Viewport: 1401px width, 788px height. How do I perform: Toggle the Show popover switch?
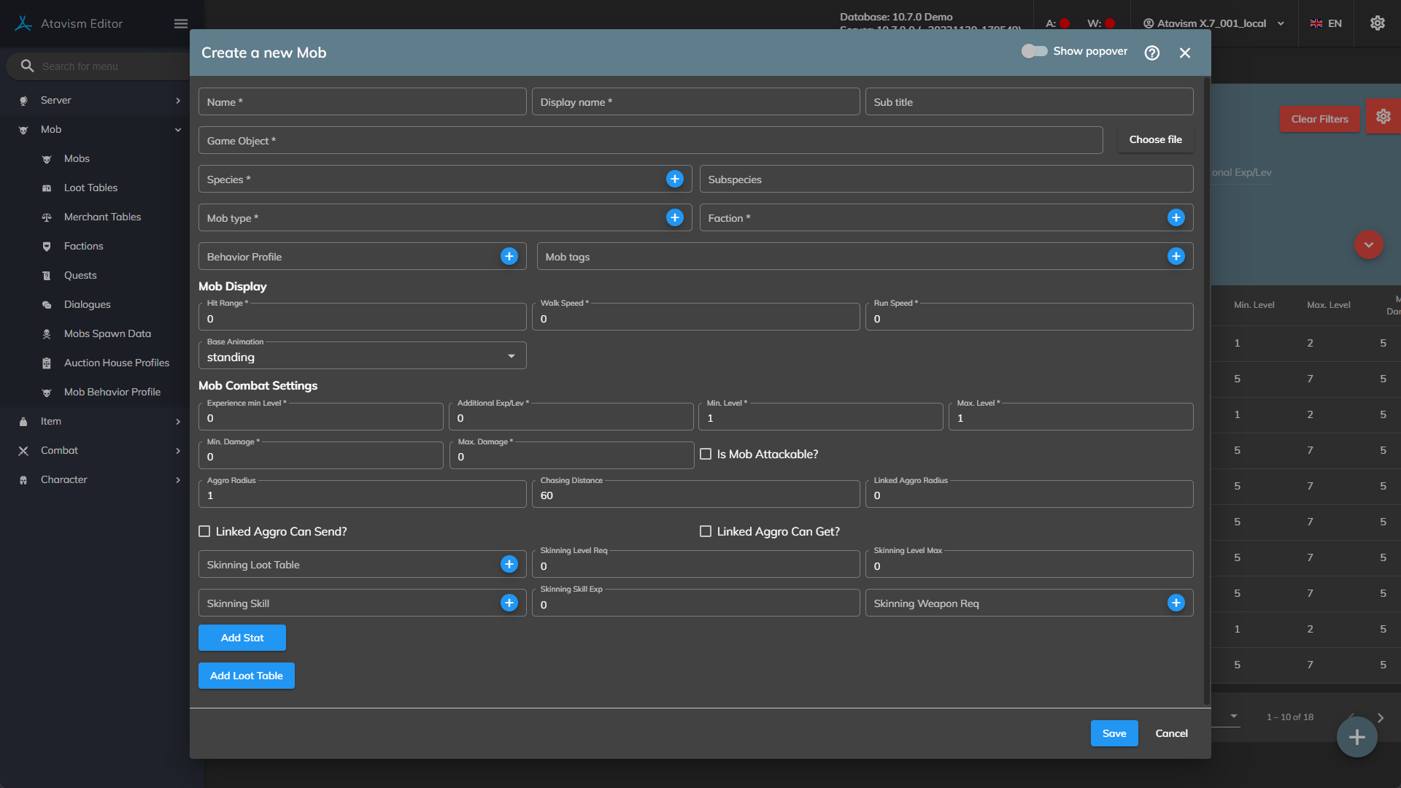(x=1034, y=51)
